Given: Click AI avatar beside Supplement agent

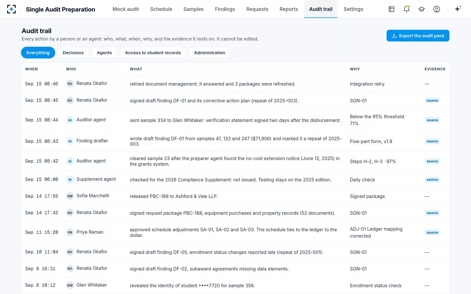Looking at the screenshot, I should tap(70, 179).
